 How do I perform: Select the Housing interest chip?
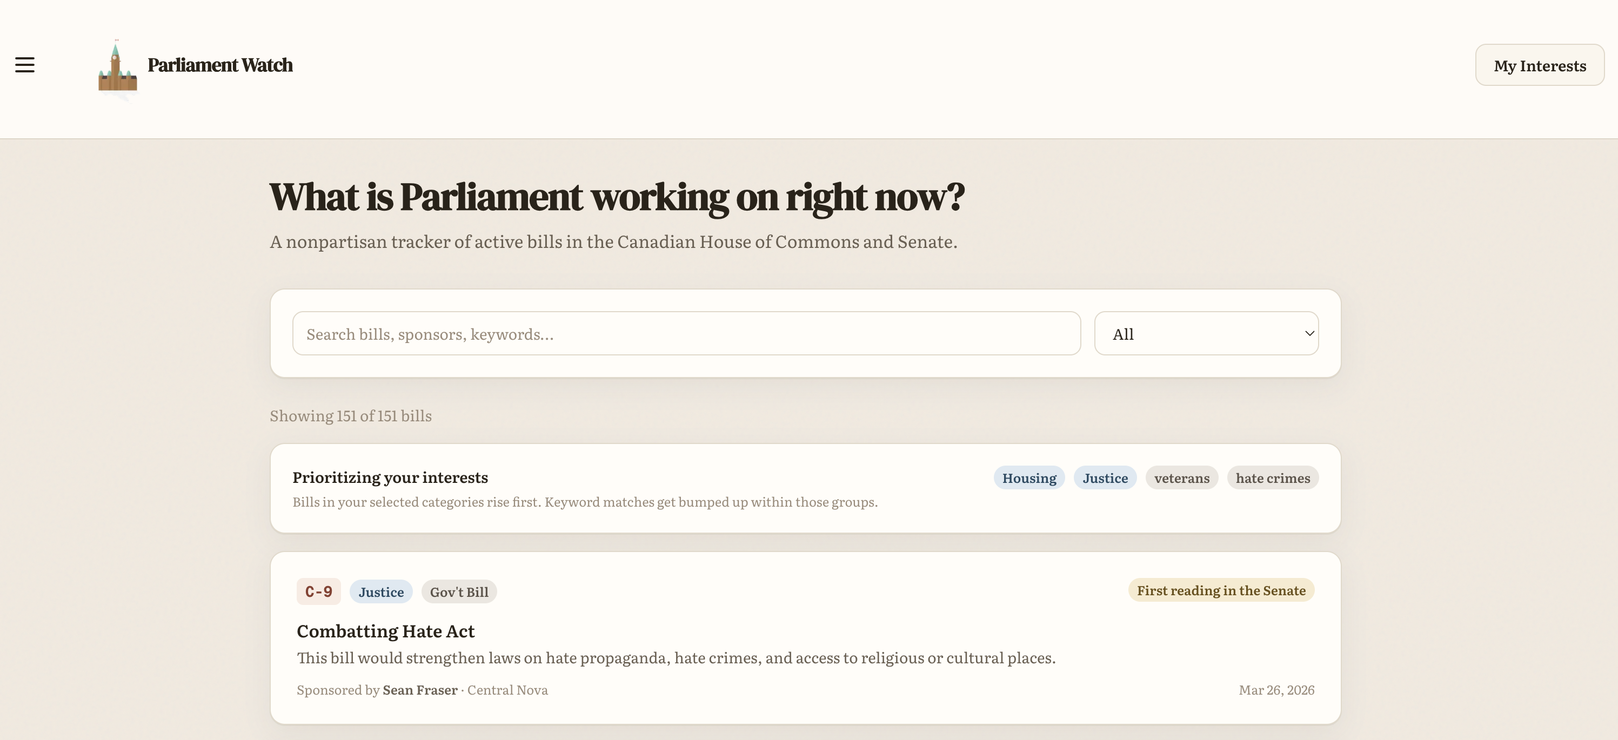pos(1029,477)
